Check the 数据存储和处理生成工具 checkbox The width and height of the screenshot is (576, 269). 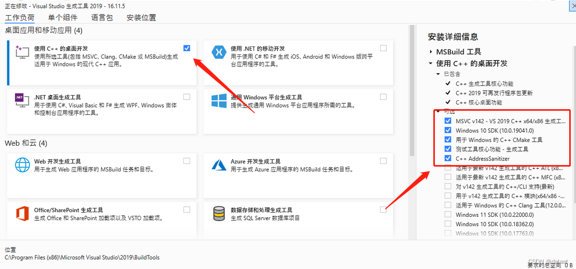point(383,209)
